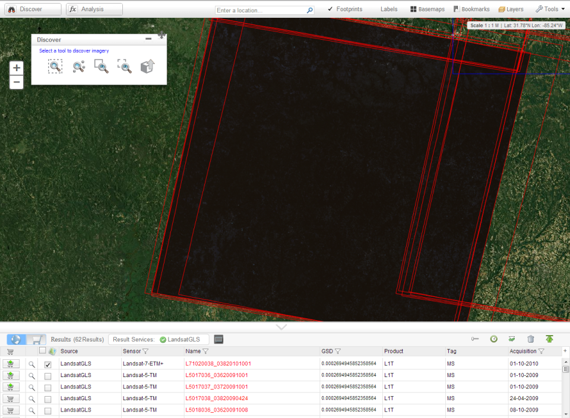Zoom to L5017038_03820090424 footprint
Viewport: 570px width, 418px height.
pos(32,399)
